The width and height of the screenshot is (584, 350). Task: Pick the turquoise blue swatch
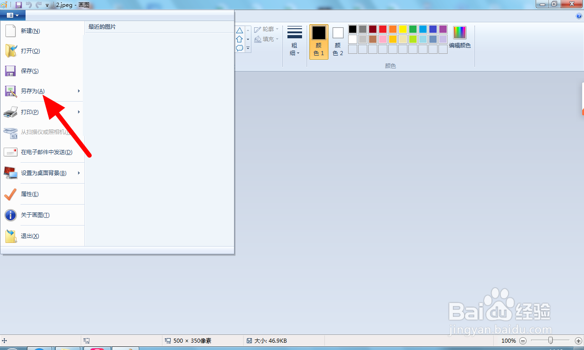tap(423, 29)
